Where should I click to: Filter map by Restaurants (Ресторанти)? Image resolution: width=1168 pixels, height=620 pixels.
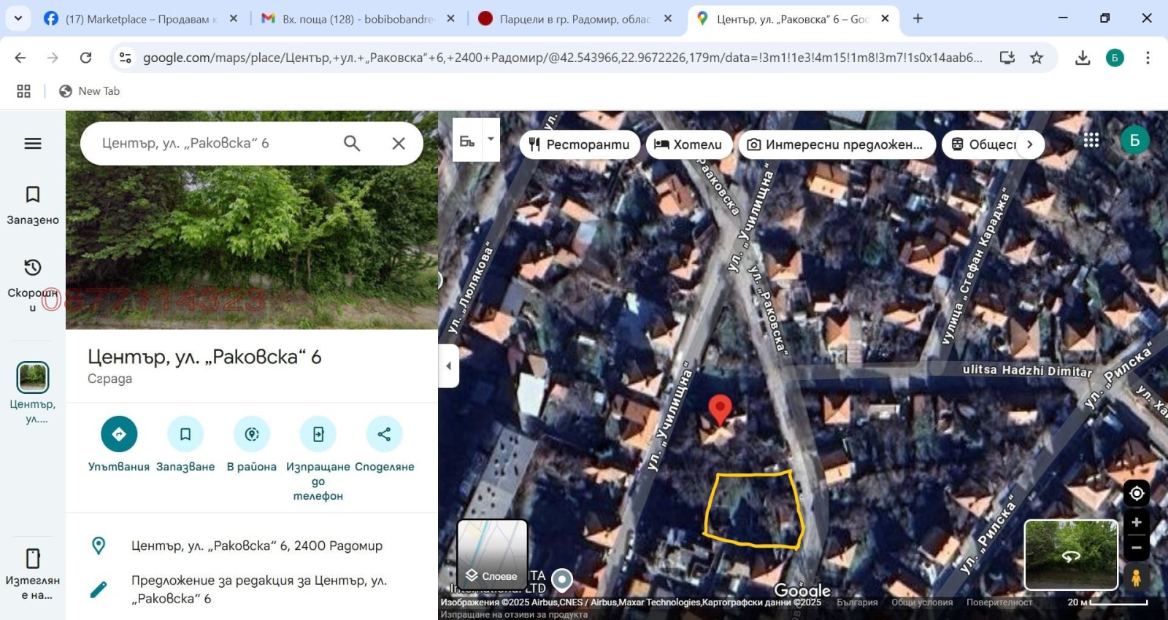tap(580, 144)
